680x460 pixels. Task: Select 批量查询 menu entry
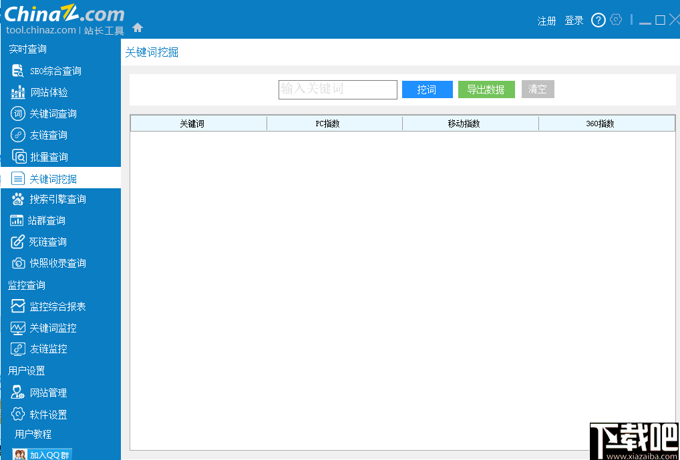coord(49,157)
